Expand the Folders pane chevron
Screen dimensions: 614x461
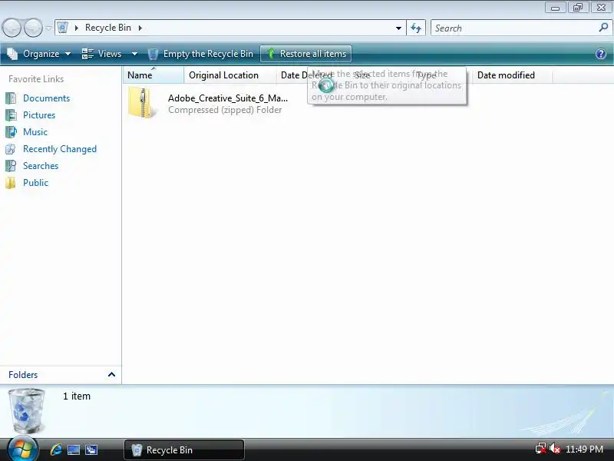tap(111, 375)
